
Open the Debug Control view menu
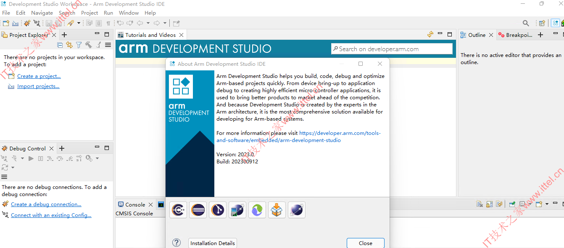tap(4, 177)
